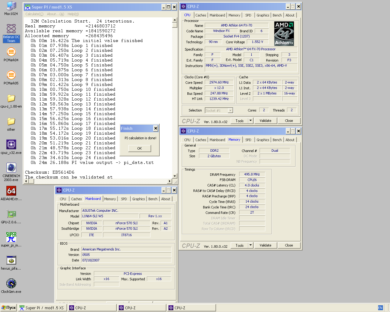Activate the first CPU-Z taskbar button

tap(92, 308)
